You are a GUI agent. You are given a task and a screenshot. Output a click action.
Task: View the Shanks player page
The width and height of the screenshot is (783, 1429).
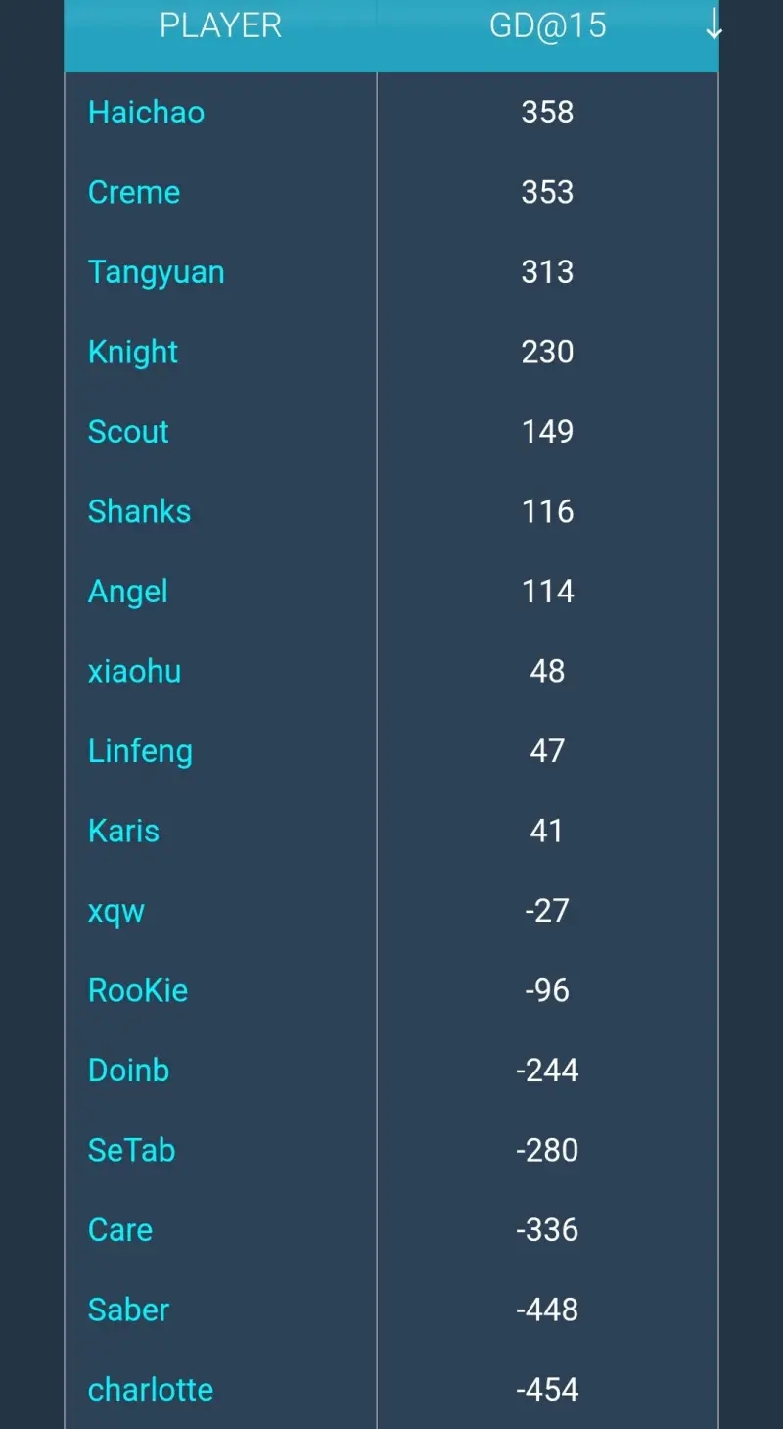point(139,511)
